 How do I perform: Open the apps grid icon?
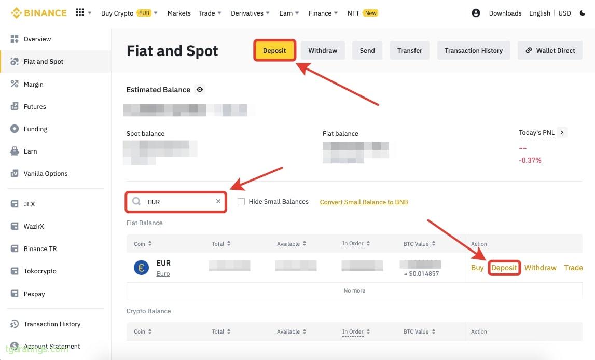click(80, 12)
